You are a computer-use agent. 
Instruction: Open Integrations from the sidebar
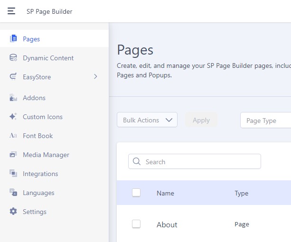point(40,174)
